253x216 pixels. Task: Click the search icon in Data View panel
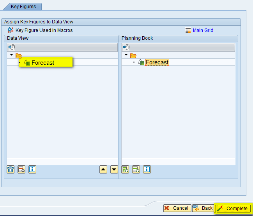pyautogui.click(x=11, y=48)
